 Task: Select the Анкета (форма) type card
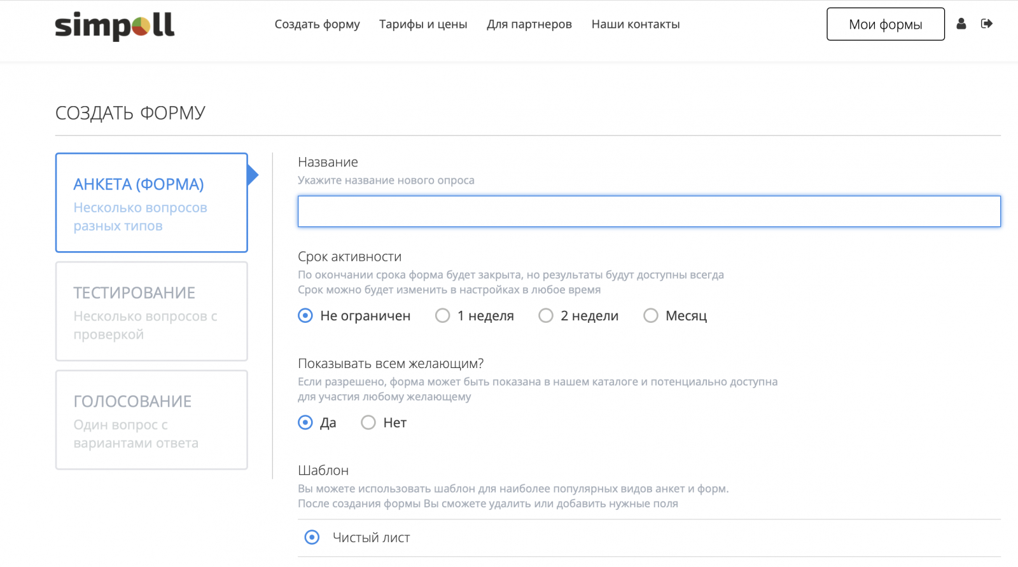coord(151,203)
